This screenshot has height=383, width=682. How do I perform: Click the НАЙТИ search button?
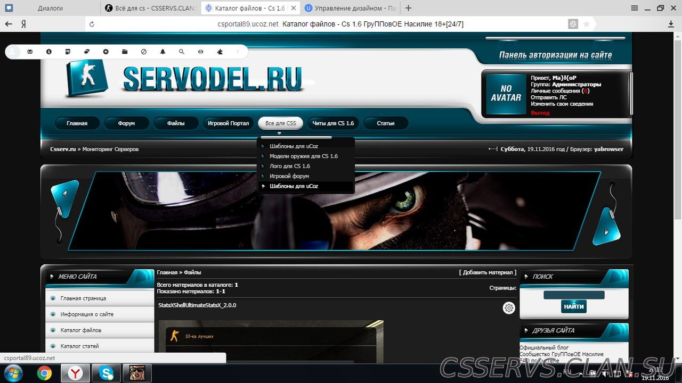click(x=574, y=306)
